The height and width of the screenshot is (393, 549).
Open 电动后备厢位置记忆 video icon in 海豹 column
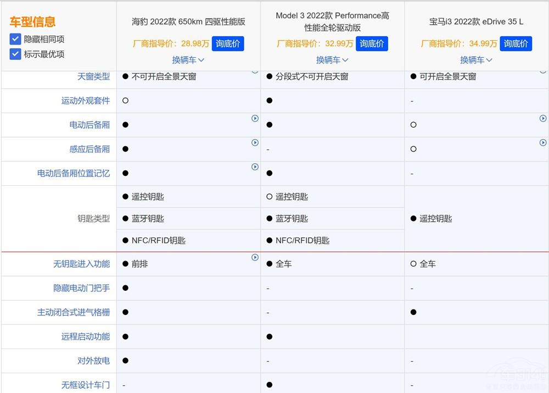coord(255,167)
